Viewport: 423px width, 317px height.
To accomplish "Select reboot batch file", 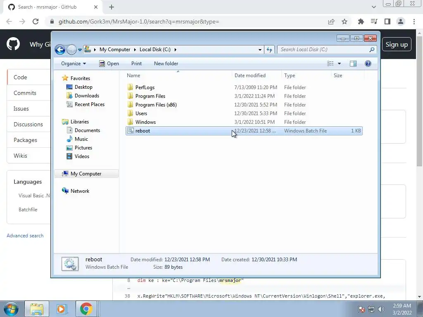I will (244, 131).
